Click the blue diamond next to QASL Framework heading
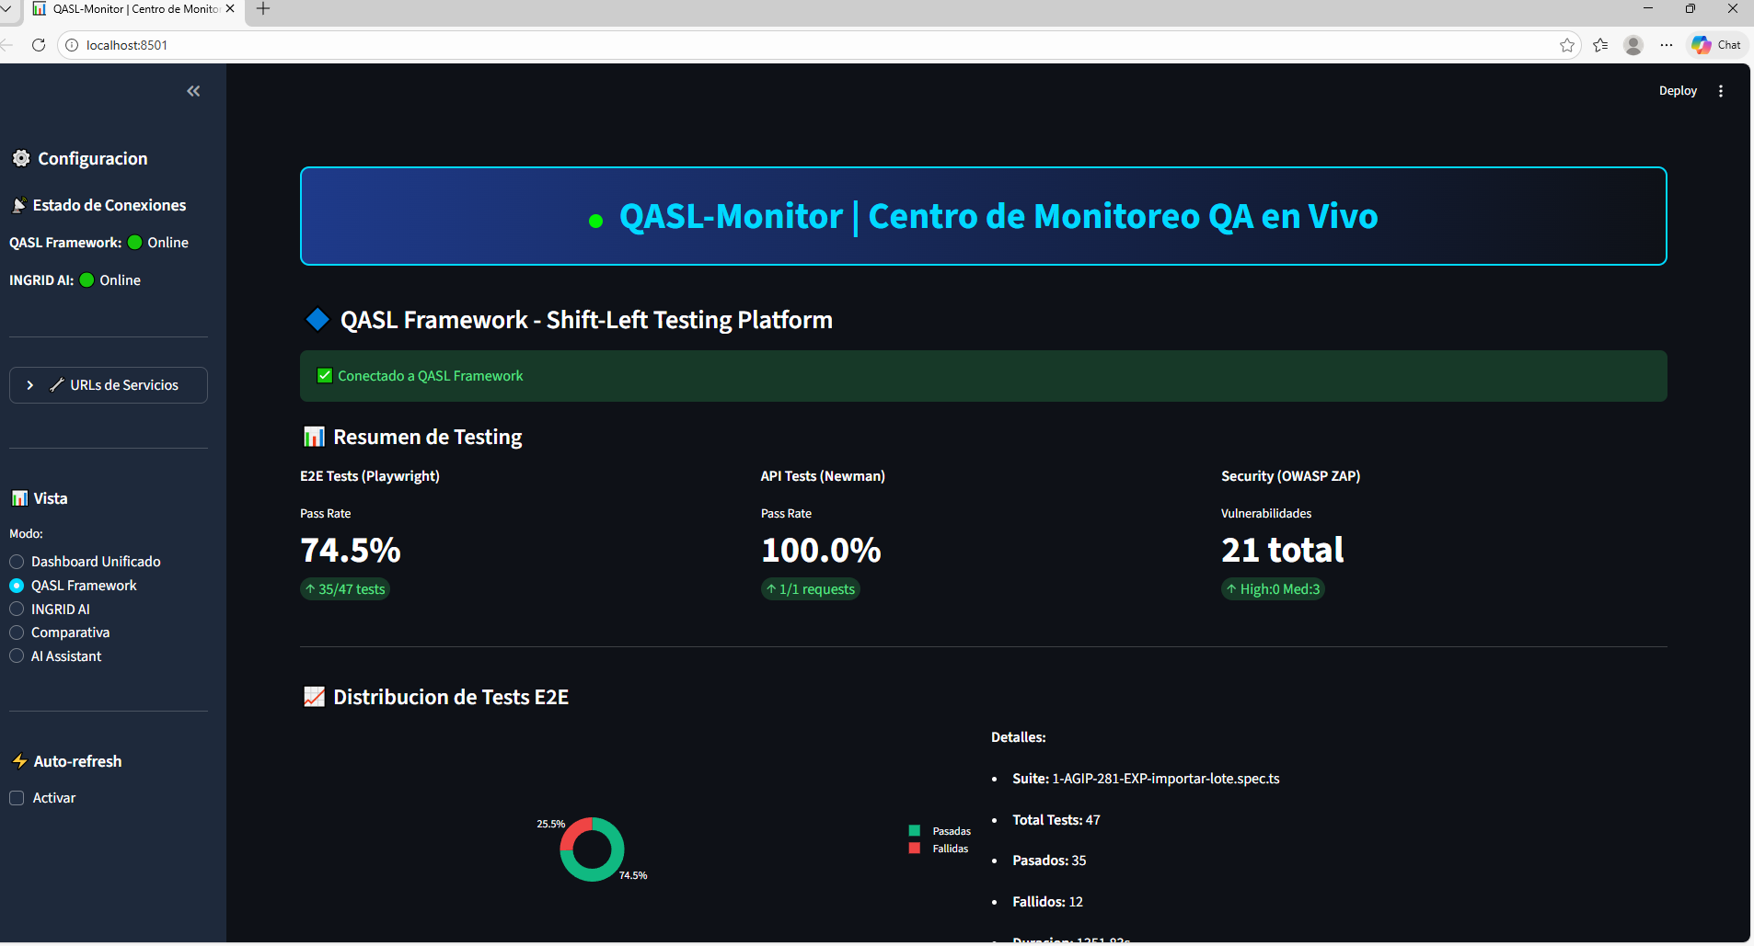Viewport: 1754px width, 946px height. point(317,319)
